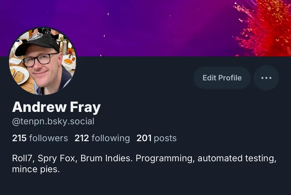Screen dimensions: 291x195
Task: Click the red flower in the banner
Action: click(264, 28)
